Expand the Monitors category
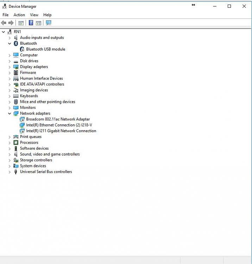 click(10, 108)
